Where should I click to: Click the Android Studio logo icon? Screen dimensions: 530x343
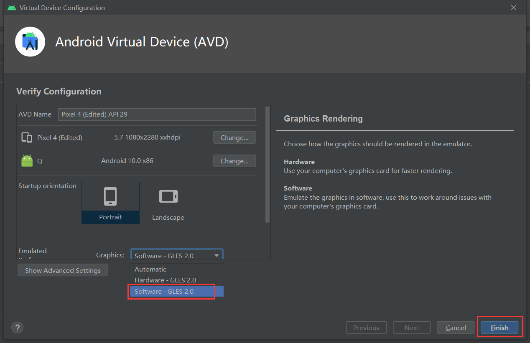[30, 42]
